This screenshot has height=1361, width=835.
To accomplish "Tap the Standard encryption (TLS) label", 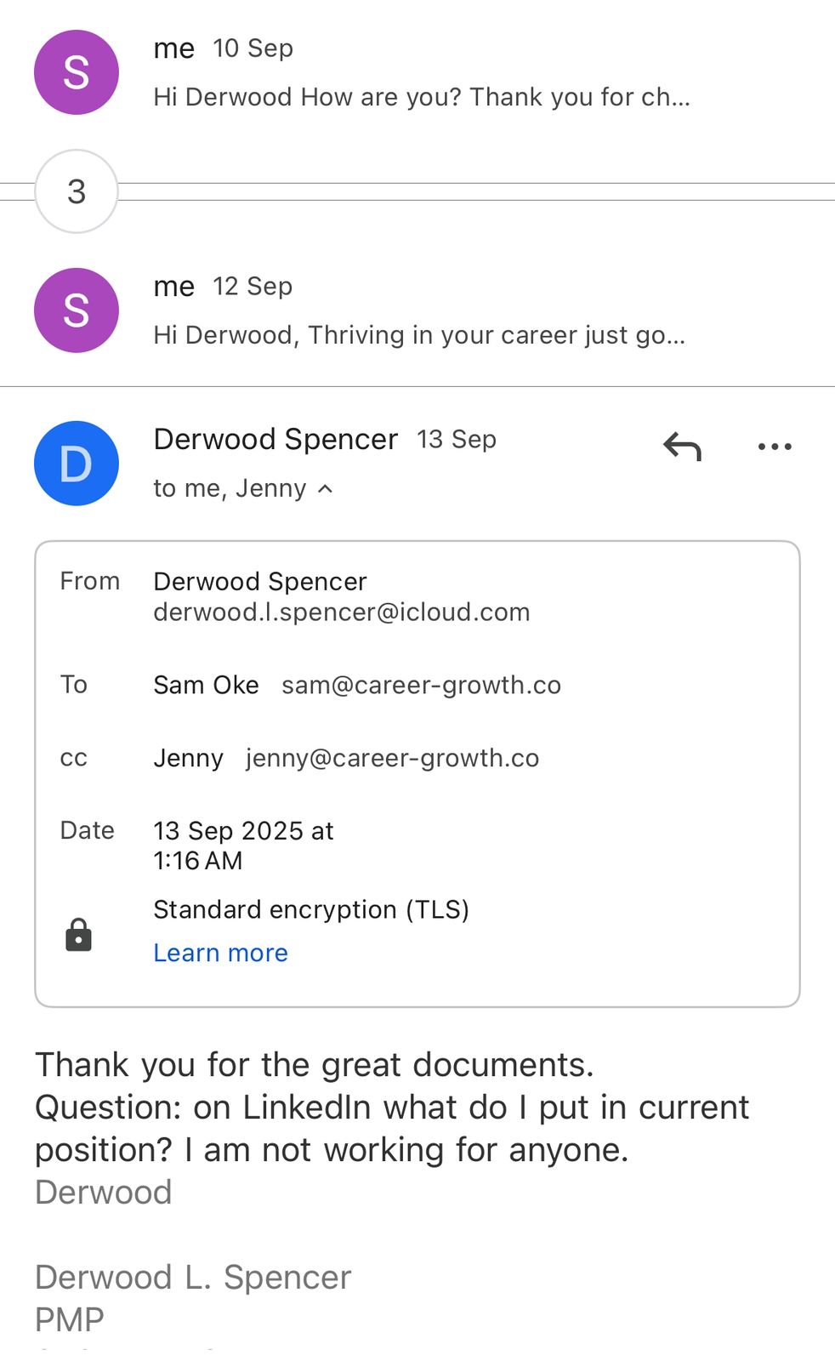I will click(x=310, y=910).
